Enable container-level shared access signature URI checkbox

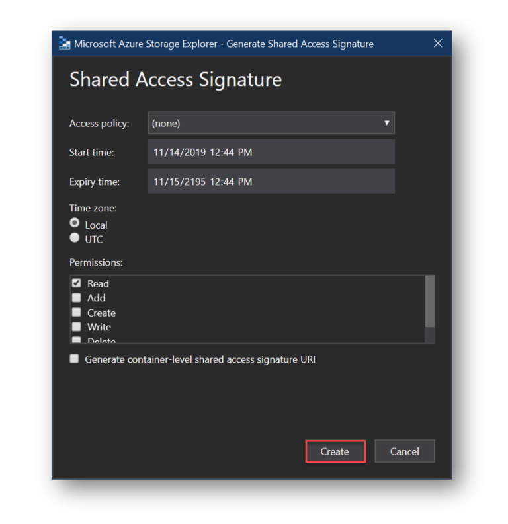click(x=74, y=359)
